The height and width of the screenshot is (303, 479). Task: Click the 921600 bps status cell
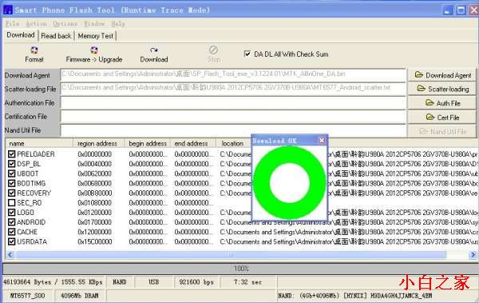[x=196, y=282]
